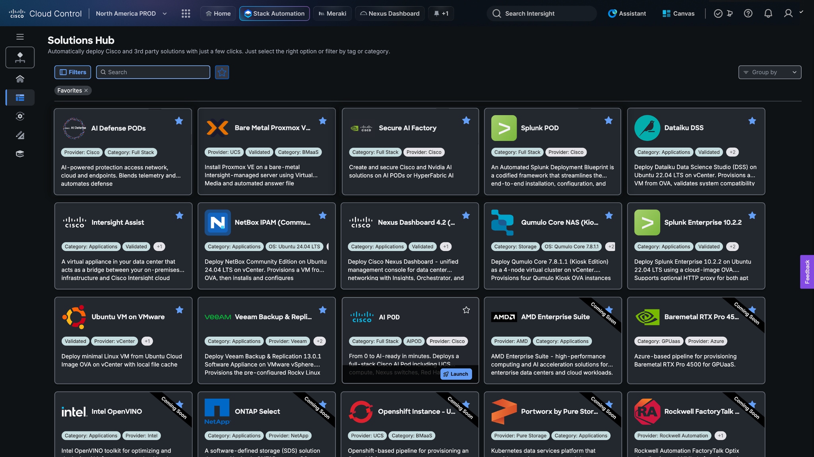Screen dimensions: 814x457
Task: Open the gear-cog sidebar icon
Action: (20, 116)
